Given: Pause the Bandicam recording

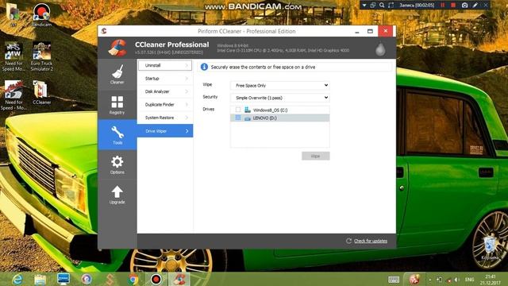Looking at the screenshot, I should pyautogui.click(x=443, y=6).
